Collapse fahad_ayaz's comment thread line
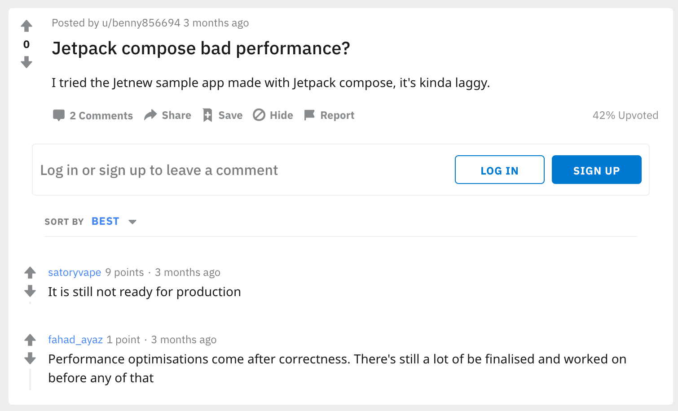 30,380
